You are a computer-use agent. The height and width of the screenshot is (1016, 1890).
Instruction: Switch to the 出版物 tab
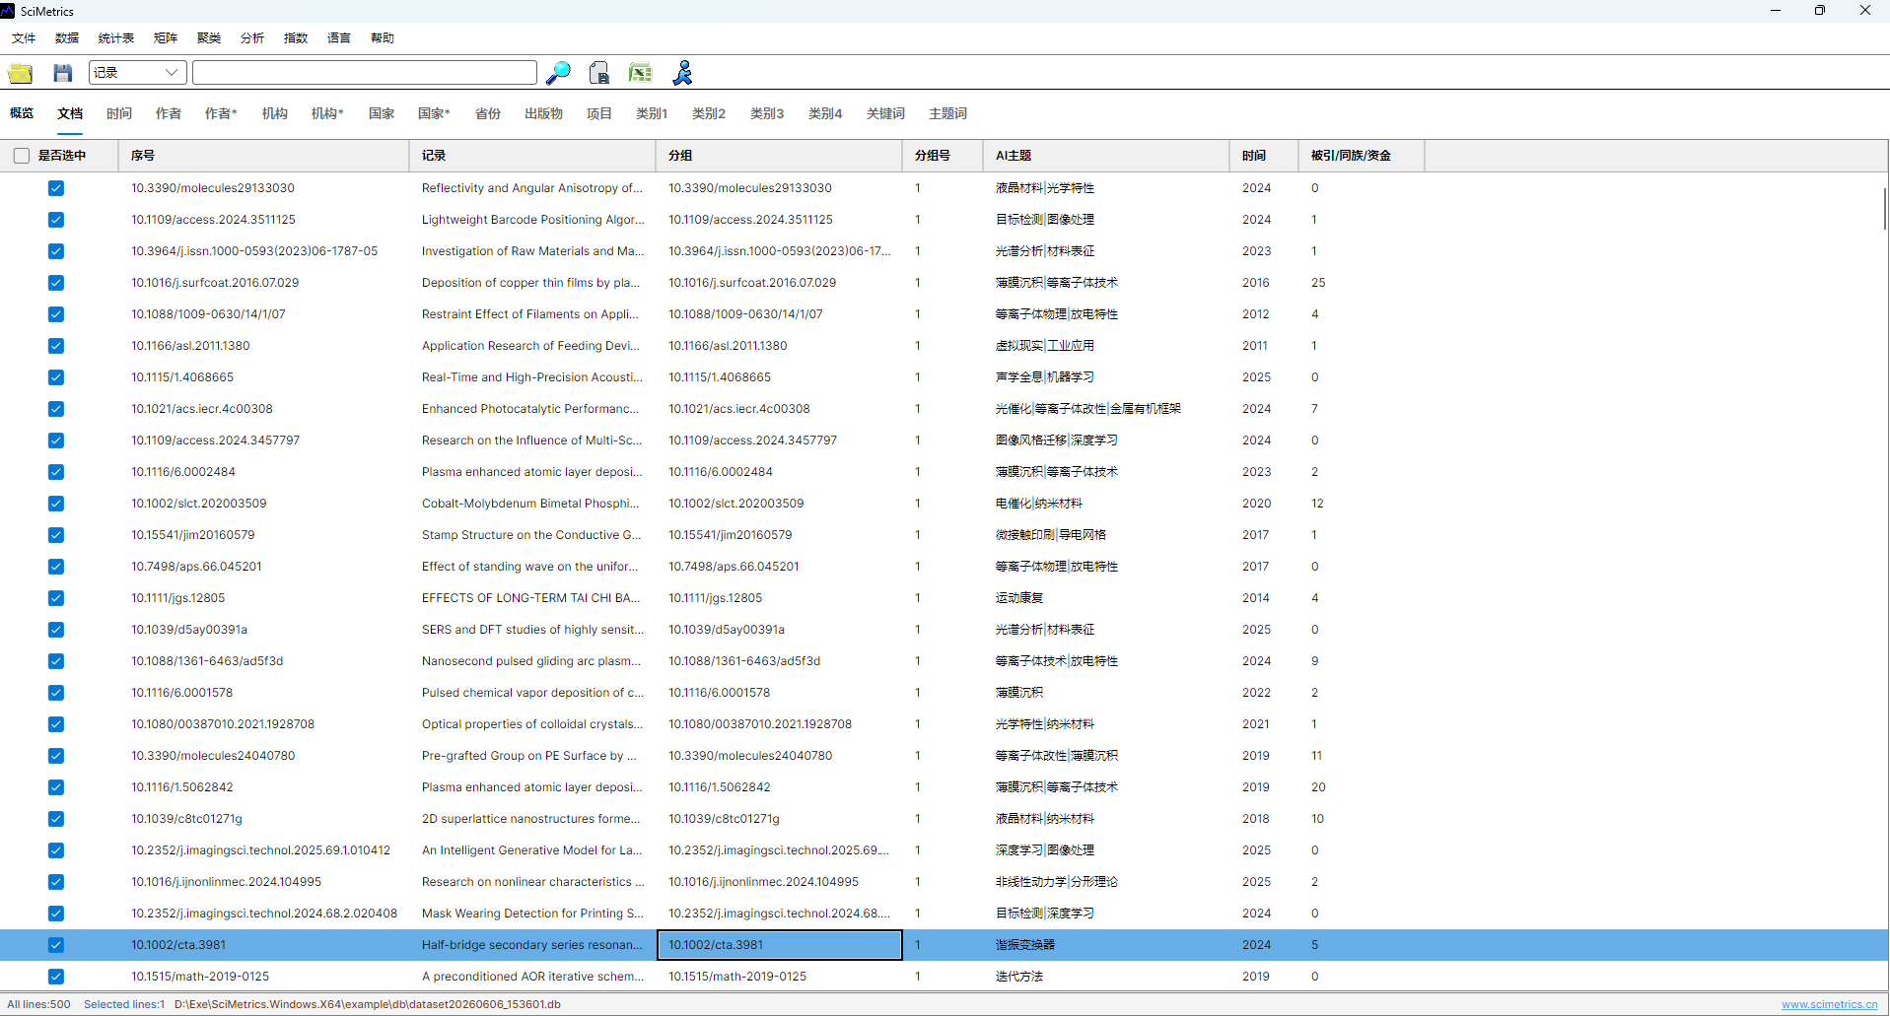[543, 113]
